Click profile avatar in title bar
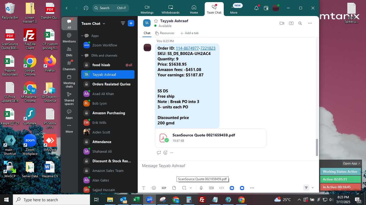The image size is (366, 205). (276, 8)
